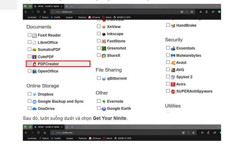The image size is (239, 147).
Task: Check the HandBrake checkbox
Action: click(x=168, y=25)
